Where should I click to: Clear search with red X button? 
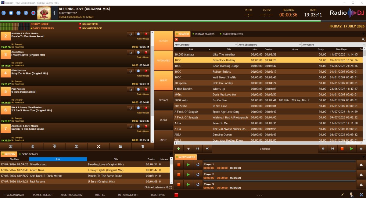pos(176,39)
